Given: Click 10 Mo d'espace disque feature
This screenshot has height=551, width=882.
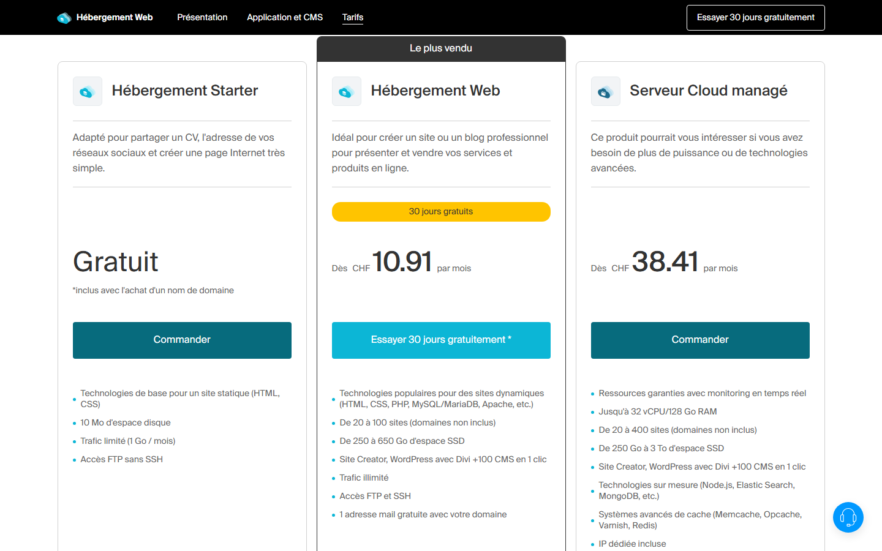Looking at the screenshot, I should (x=126, y=422).
